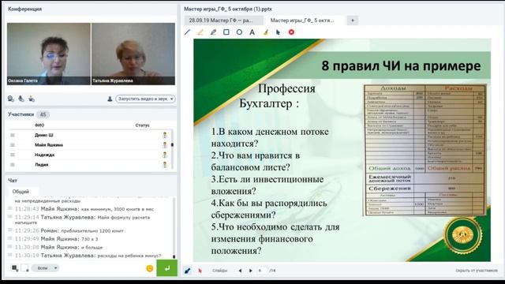Image resolution: width=505 pixels, height=284 pixels.
Task: Open row menu for Лидия
Action: [x=13, y=165]
